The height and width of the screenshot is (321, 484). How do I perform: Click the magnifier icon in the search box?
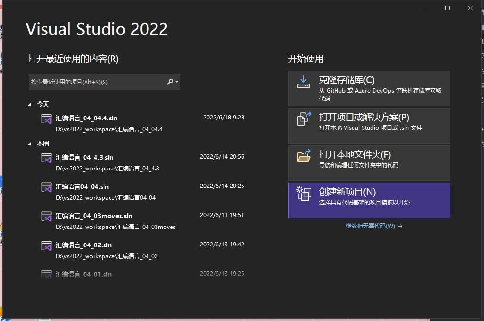169,82
